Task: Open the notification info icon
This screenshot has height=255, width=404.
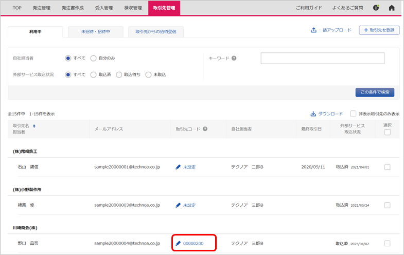Action: tap(376, 8)
